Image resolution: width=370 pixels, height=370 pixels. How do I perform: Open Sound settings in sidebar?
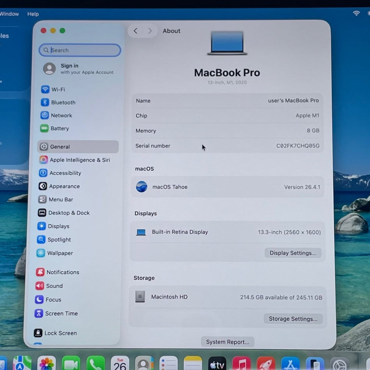[x=49, y=286]
